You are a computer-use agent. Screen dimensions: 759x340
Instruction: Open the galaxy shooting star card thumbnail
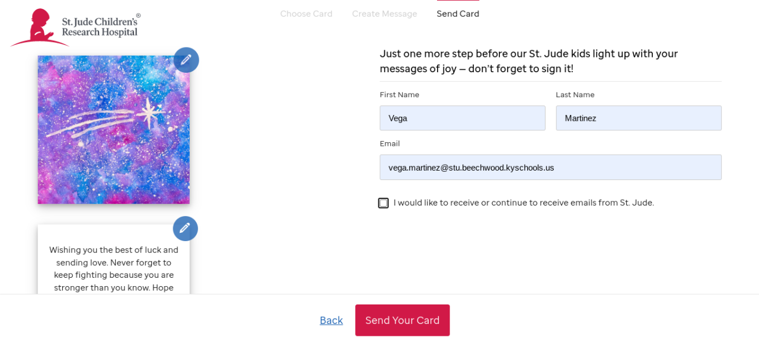click(x=114, y=130)
